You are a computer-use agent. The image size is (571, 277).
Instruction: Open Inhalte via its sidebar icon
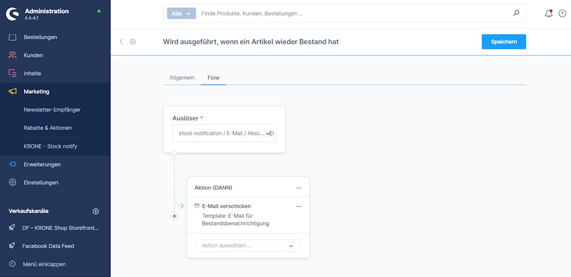click(x=12, y=73)
